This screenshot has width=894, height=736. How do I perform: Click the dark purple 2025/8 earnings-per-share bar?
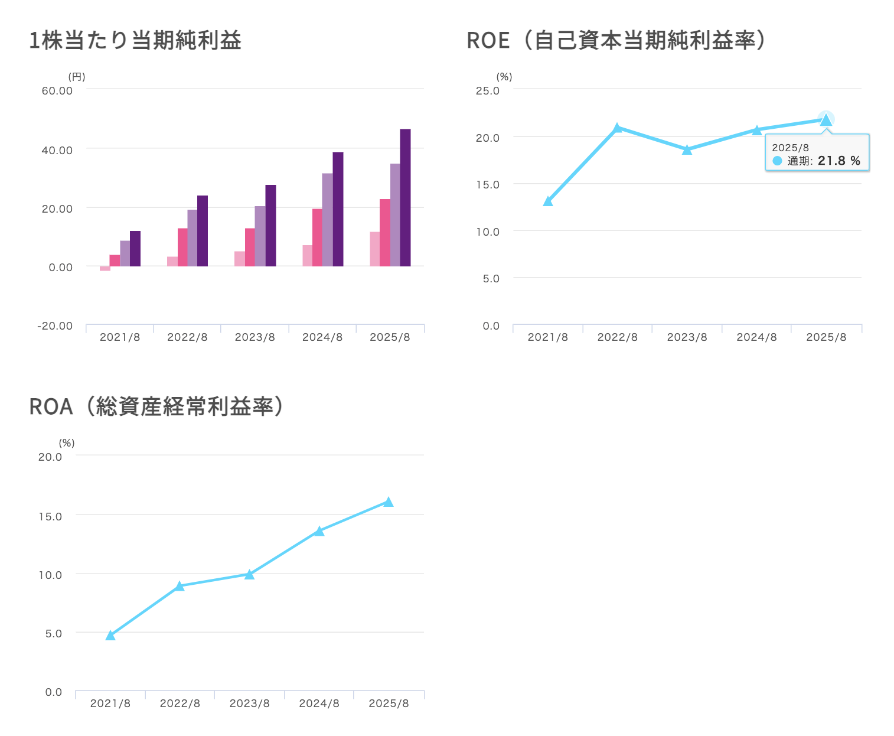coord(405,197)
